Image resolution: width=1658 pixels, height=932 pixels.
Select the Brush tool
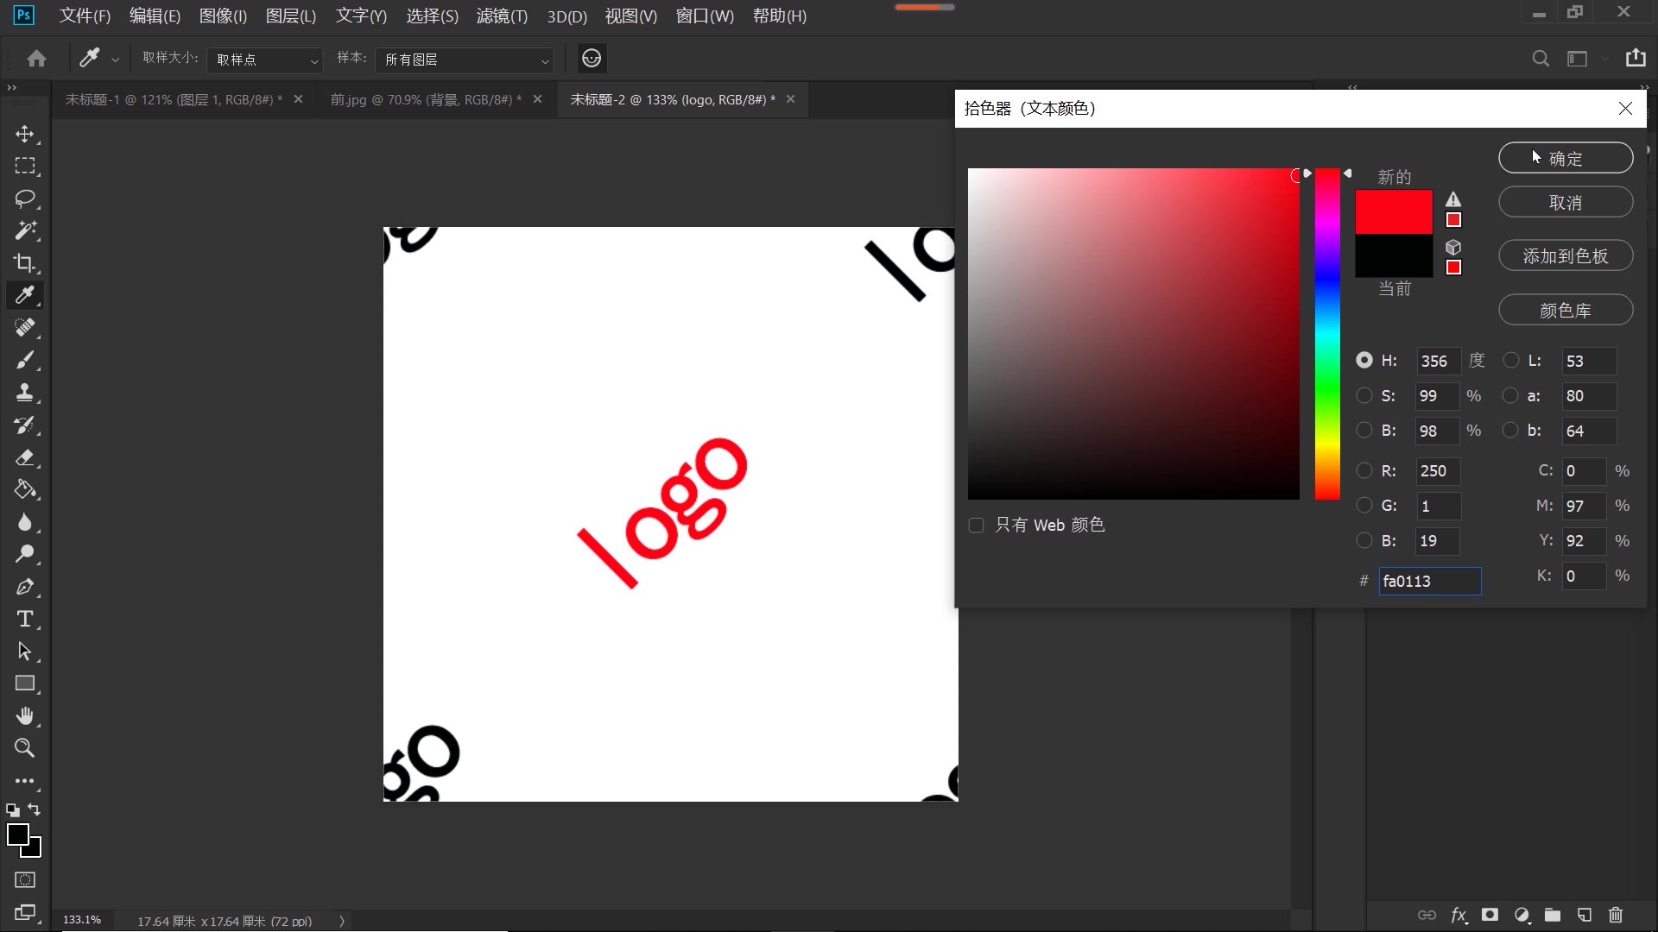(26, 361)
